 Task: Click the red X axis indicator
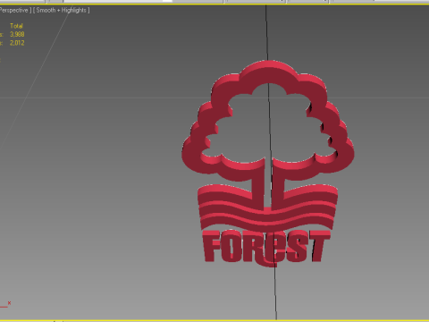click(x=9, y=303)
